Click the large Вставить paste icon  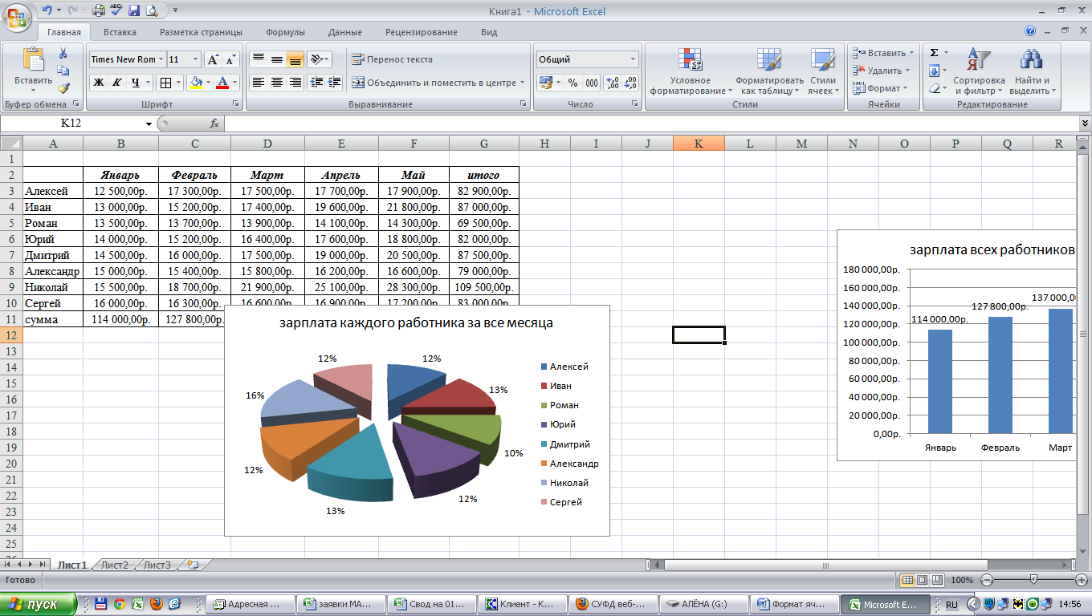[x=33, y=59]
